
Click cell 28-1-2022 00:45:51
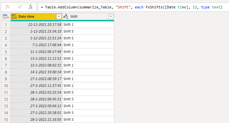36,99
